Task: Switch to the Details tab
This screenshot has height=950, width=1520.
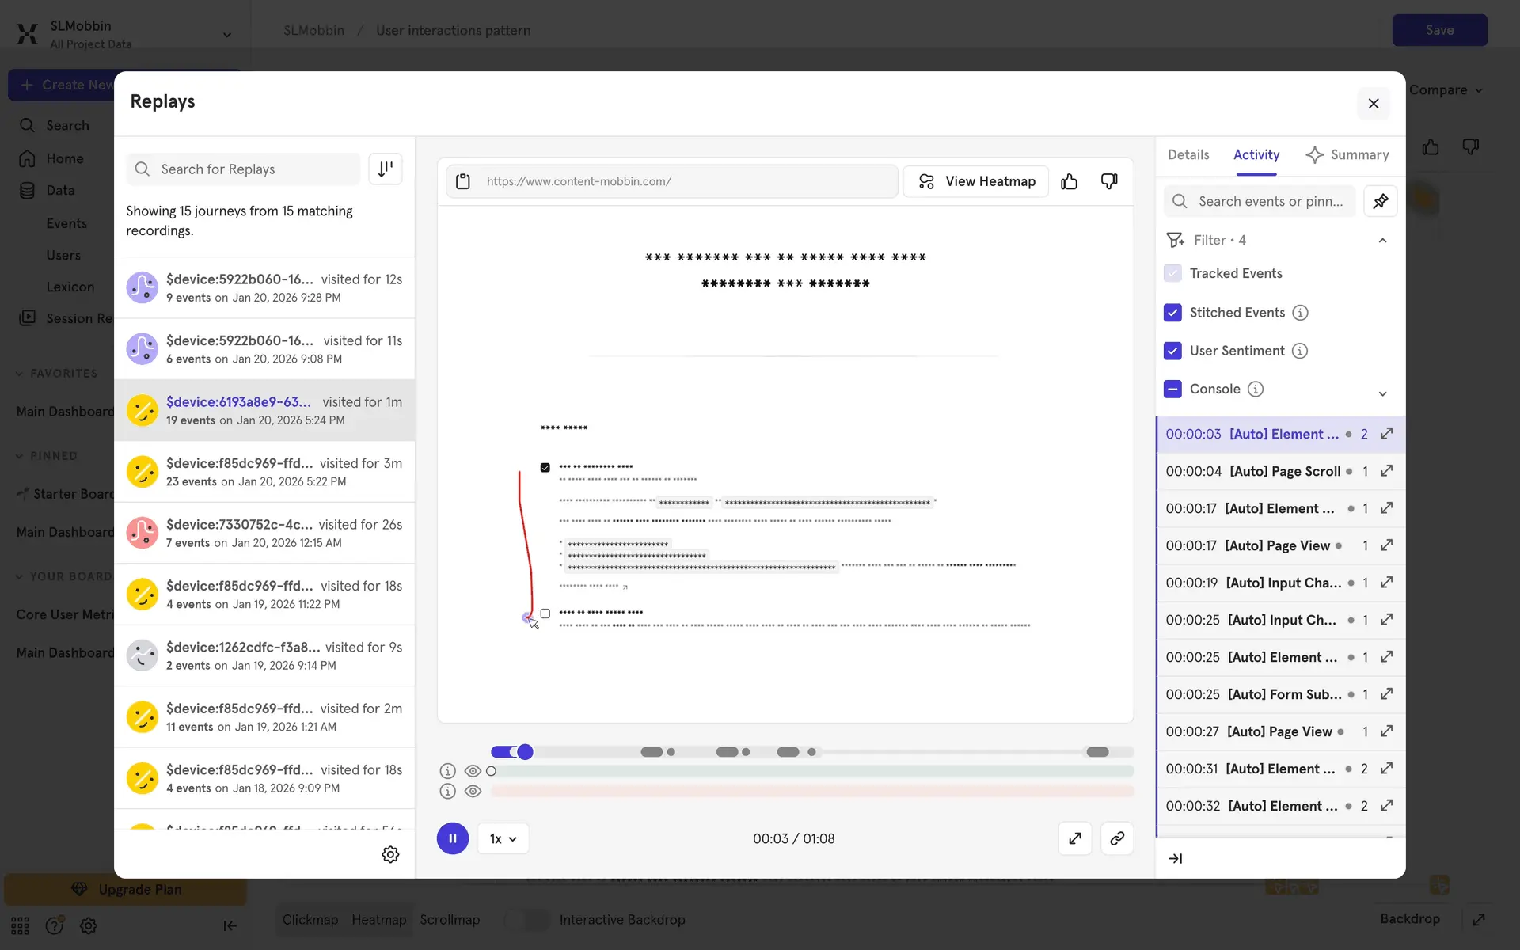Action: (x=1188, y=154)
